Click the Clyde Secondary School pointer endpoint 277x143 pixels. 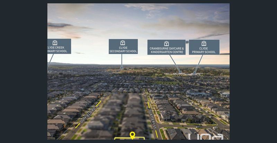click(122, 68)
